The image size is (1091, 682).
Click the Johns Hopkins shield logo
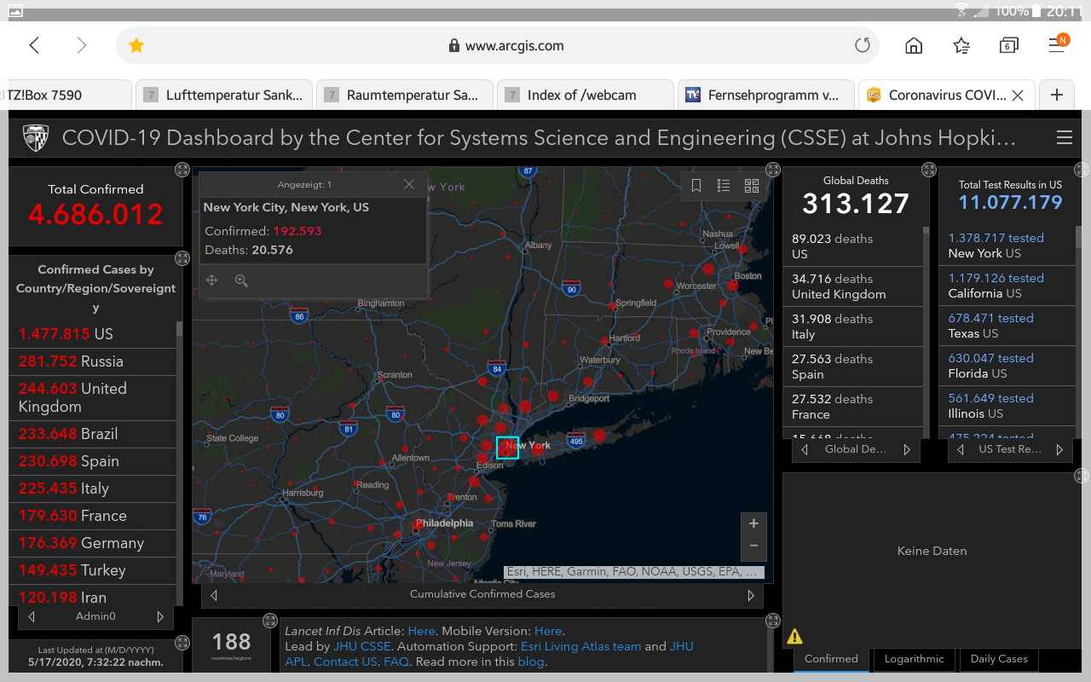pyautogui.click(x=35, y=137)
